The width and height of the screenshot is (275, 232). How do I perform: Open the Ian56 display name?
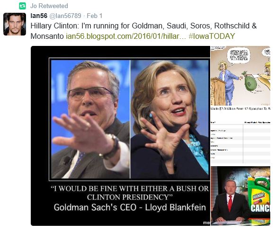pos(39,16)
